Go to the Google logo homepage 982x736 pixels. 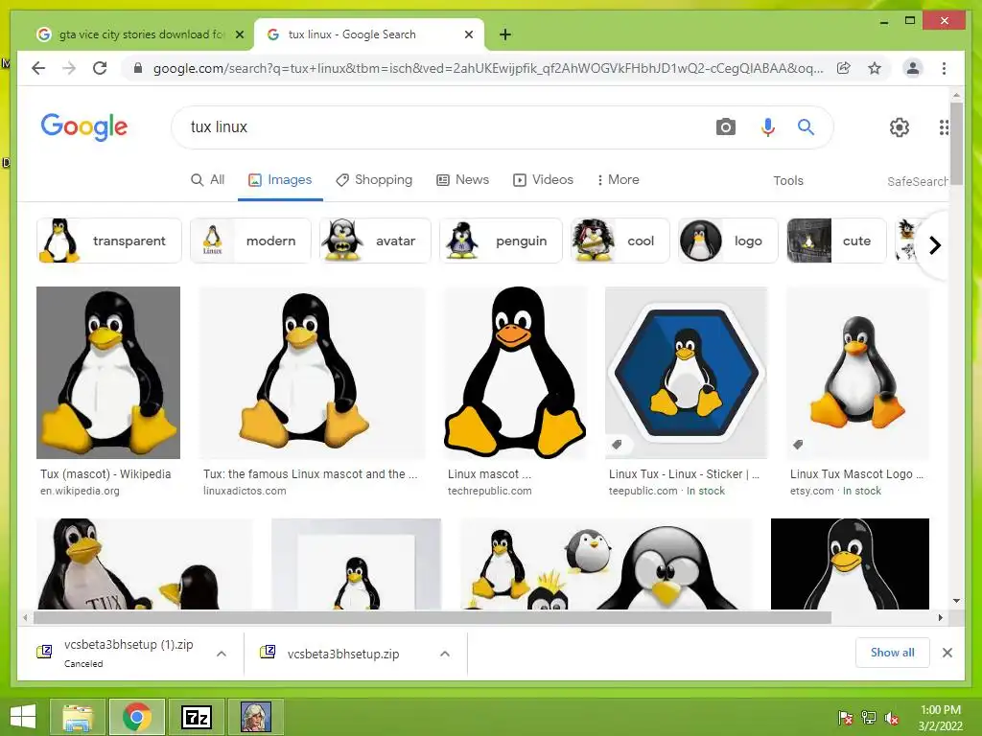(x=84, y=126)
